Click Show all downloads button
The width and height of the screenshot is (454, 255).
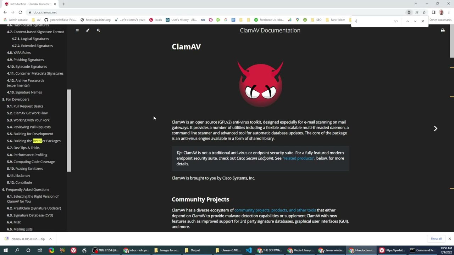coord(436,239)
